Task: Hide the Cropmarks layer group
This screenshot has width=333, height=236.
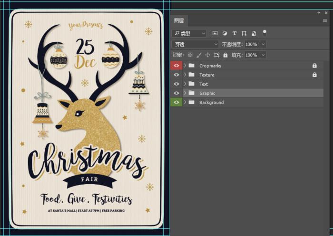Action: point(176,66)
